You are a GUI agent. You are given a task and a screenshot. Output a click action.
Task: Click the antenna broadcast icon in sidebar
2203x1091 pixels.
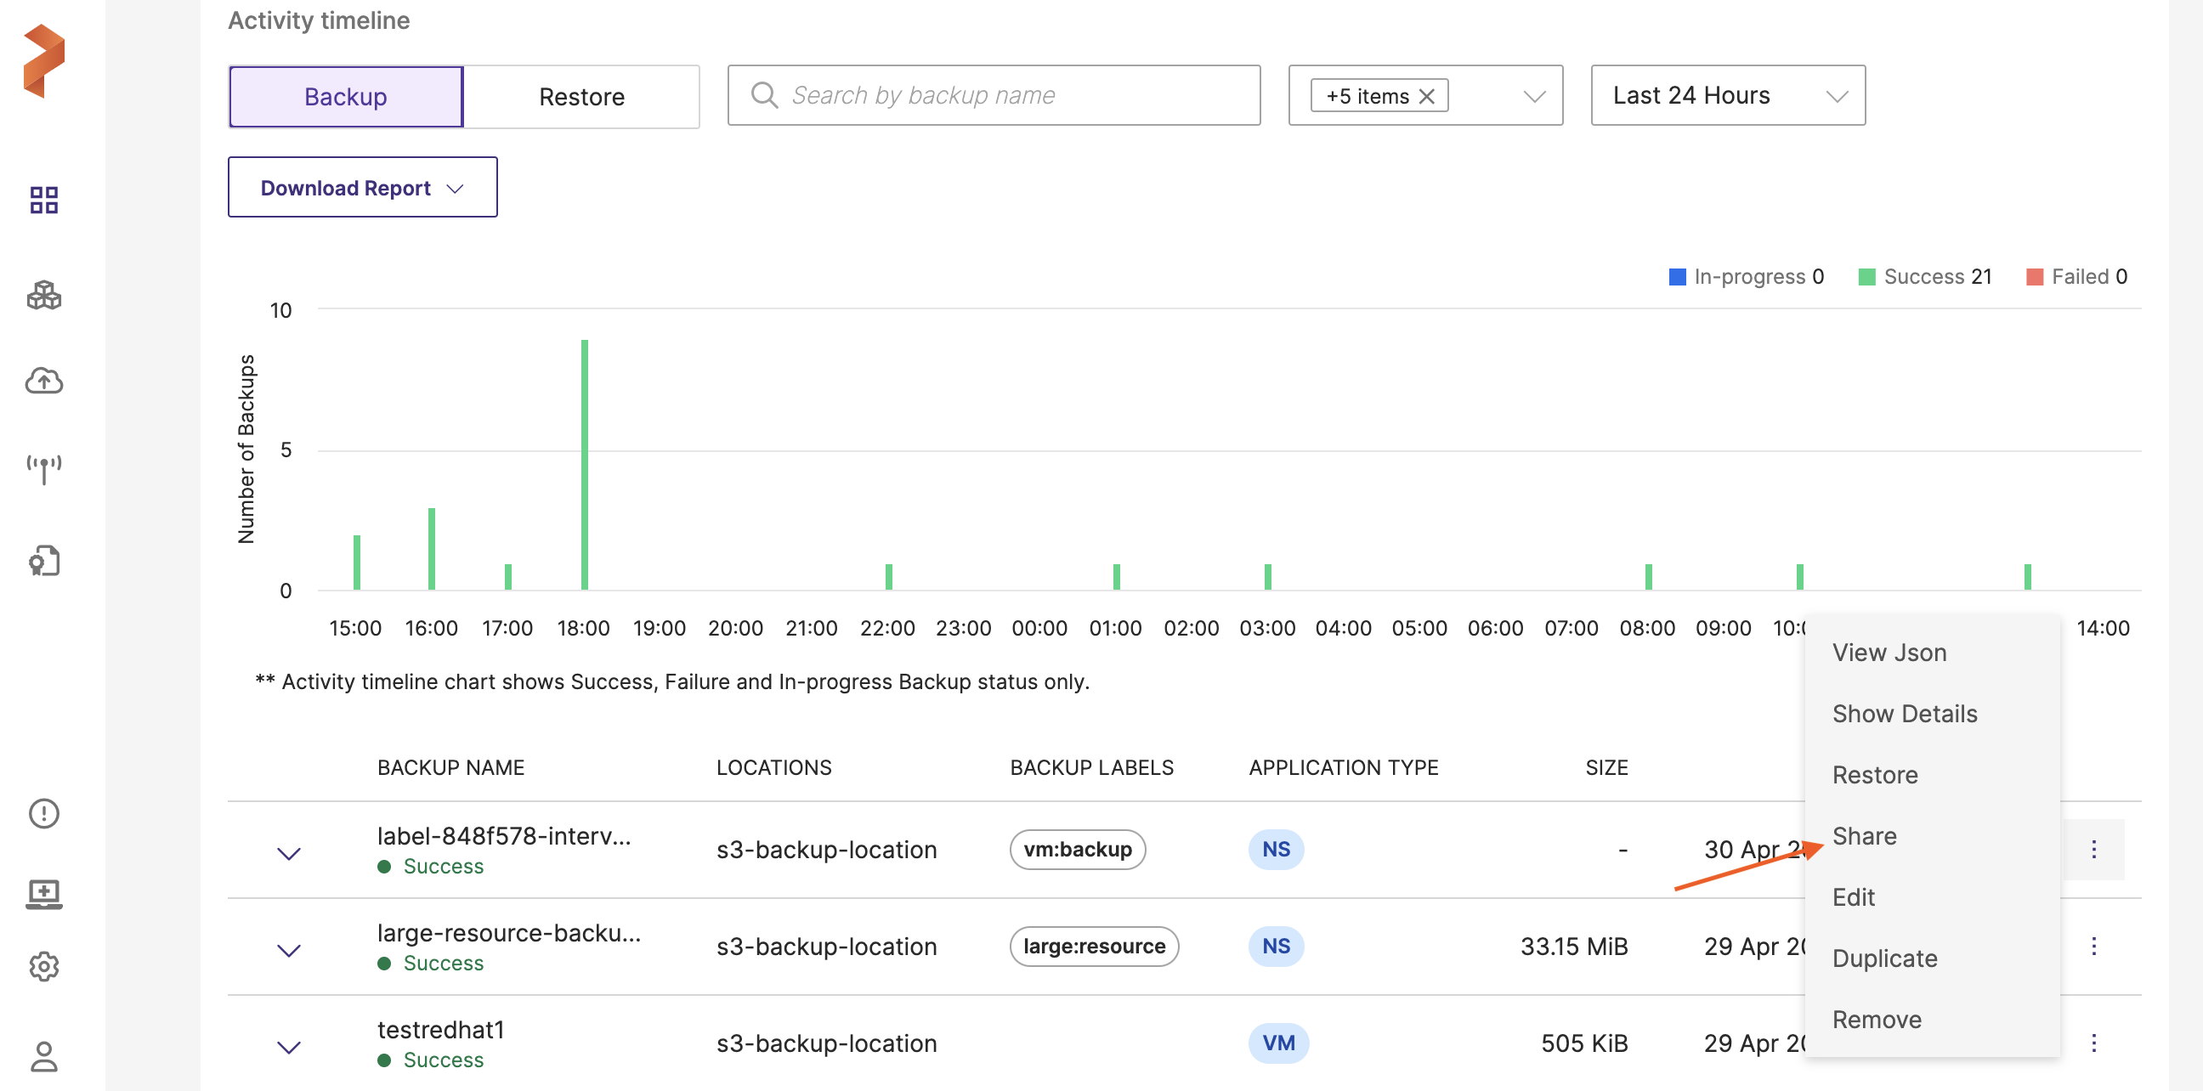[43, 469]
